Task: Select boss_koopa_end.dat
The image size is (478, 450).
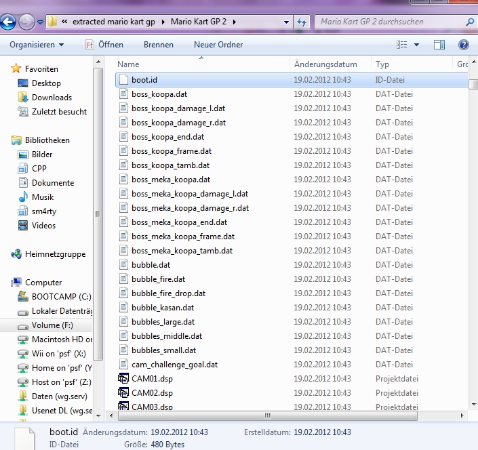Action: click(x=167, y=137)
